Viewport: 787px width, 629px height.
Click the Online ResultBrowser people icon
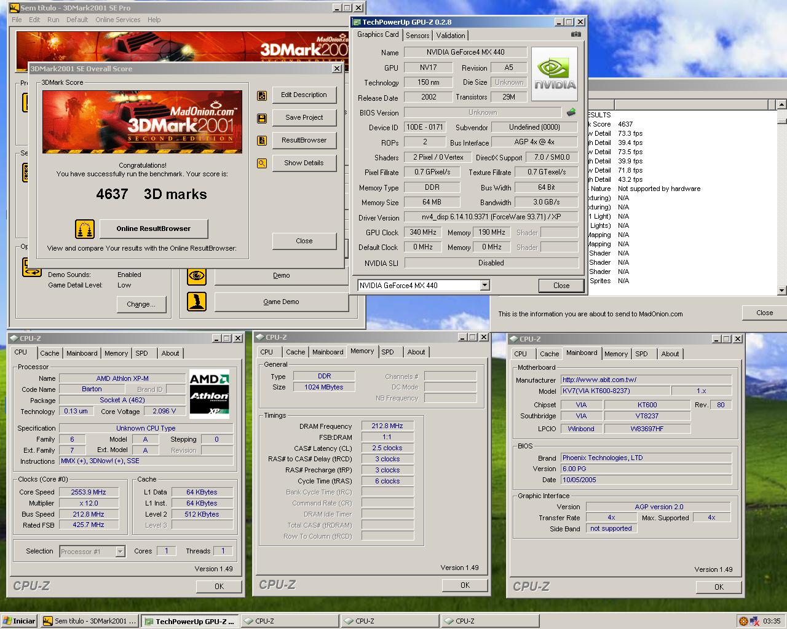[x=85, y=229]
